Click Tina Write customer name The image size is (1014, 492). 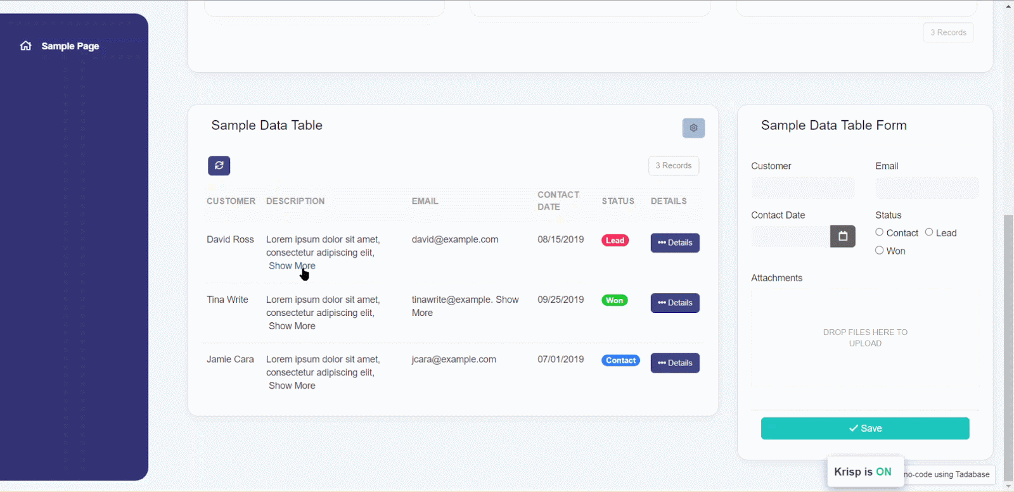[x=228, y=300]
